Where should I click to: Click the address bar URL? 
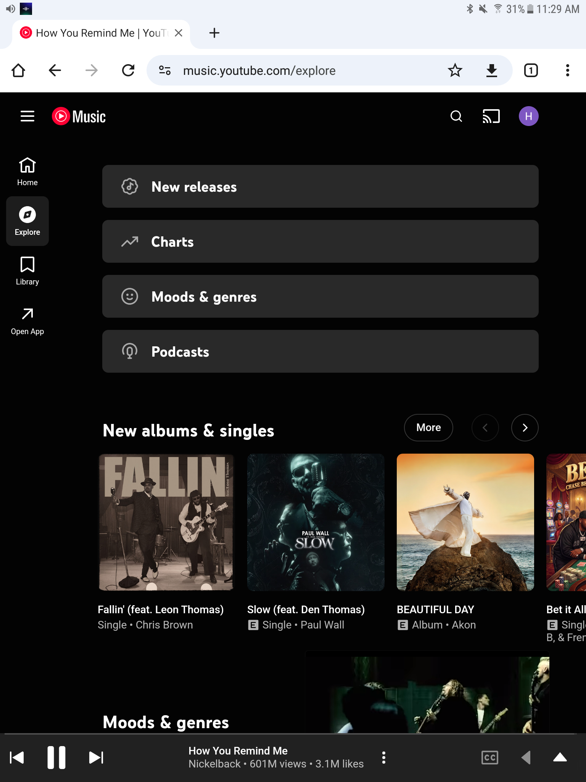point(259,71)
